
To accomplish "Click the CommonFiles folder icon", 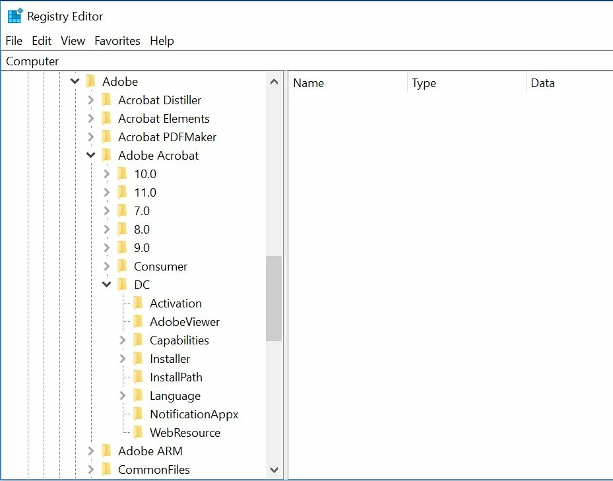I will [107, 469].
